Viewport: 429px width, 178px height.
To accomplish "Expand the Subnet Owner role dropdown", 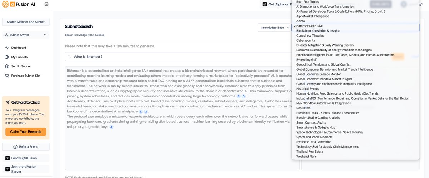I will click(26, 35).
